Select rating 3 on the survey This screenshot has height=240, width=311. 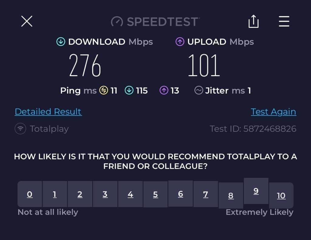(105, 194)
